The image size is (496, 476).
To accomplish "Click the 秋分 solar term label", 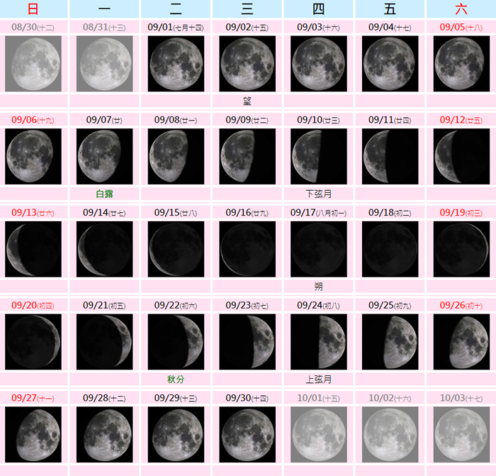I will point(176,380).
